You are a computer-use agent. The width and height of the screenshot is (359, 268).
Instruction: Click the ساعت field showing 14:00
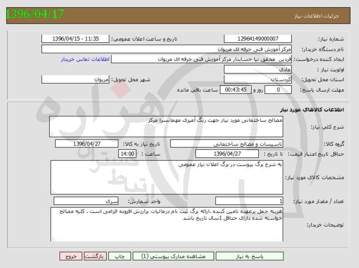[x=126, y=154]
